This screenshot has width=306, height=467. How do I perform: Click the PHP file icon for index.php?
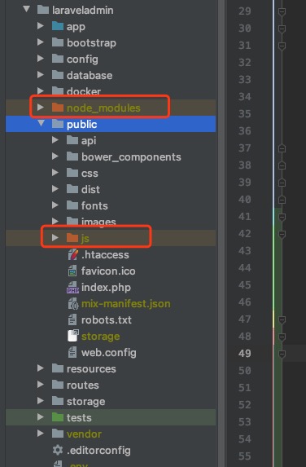click(x=72, y=288)
